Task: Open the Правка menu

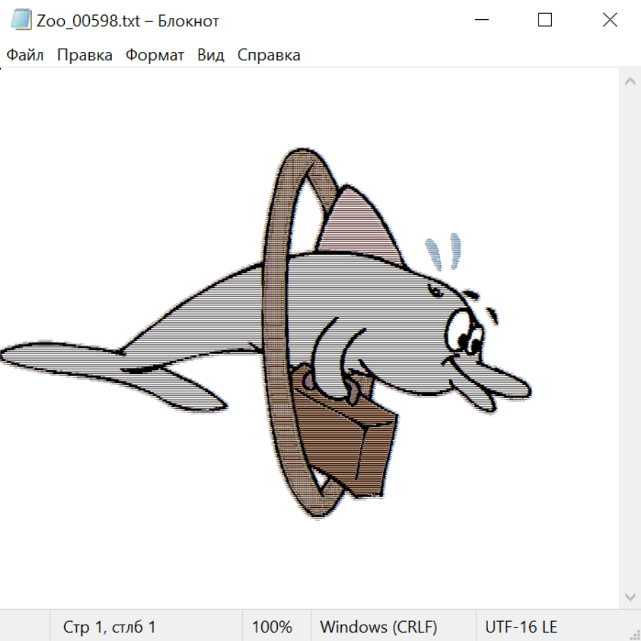Action: tap(84, 56)
